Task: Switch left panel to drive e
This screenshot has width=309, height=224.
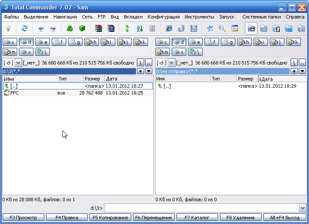Action: [43, 42]
